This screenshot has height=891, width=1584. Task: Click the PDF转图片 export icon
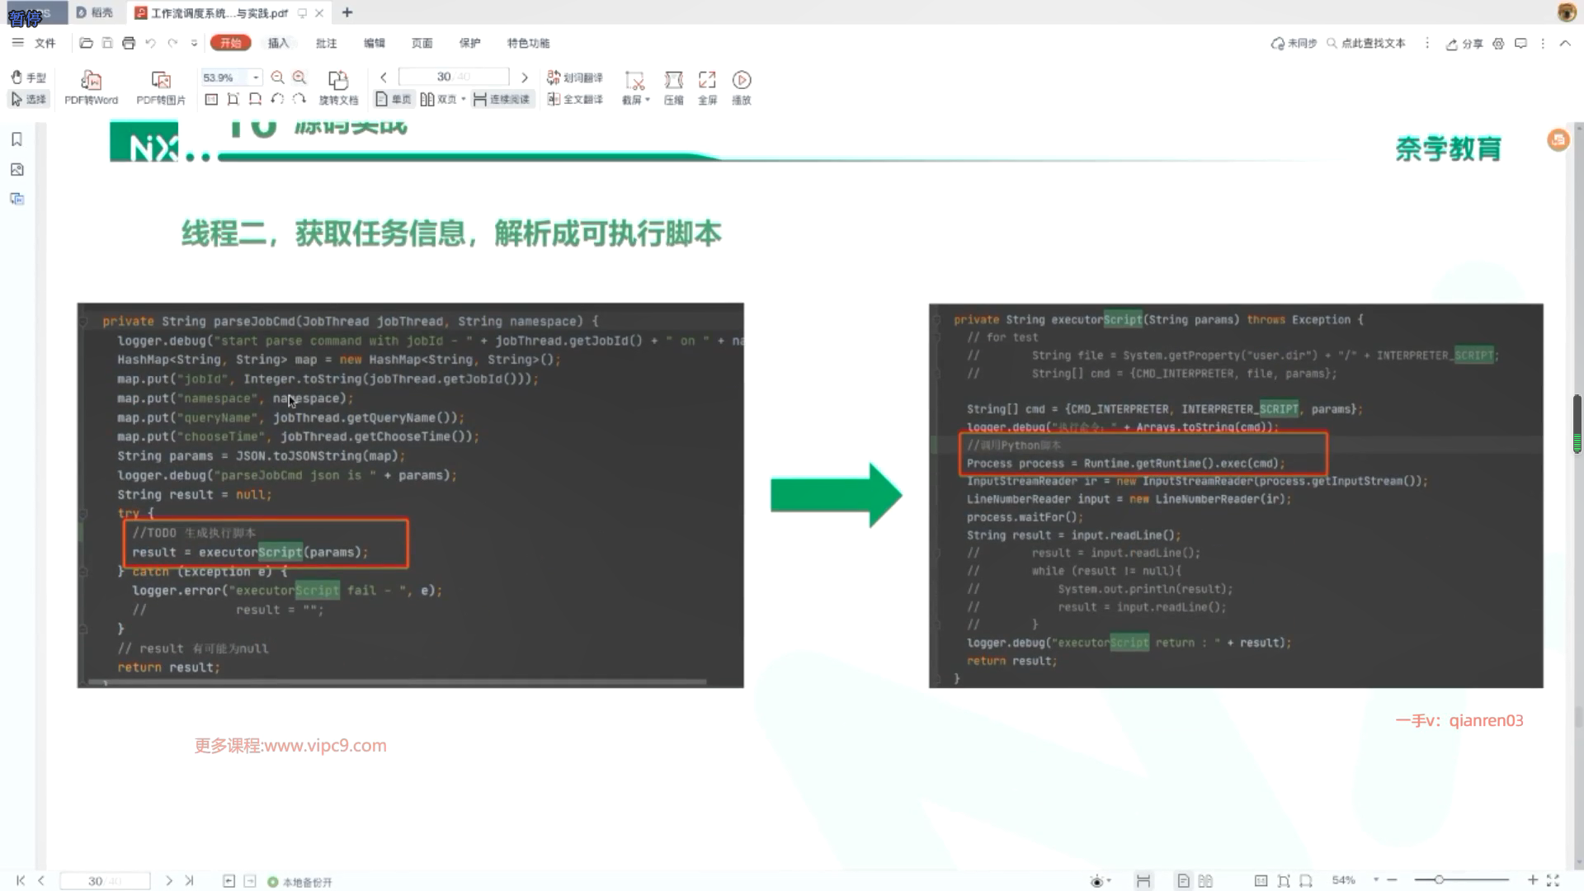click(161, 81)
